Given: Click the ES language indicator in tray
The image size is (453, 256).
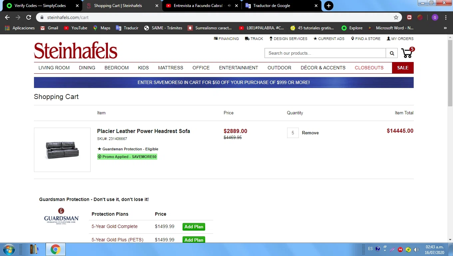Looking at the screenshot, I should pos(370,249).
